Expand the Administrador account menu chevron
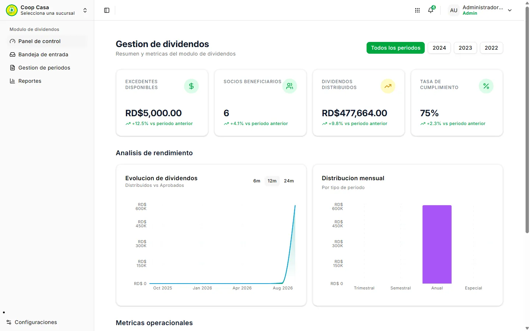The width and height of the screenshot is (530, 331). click(x=510, y=10)
